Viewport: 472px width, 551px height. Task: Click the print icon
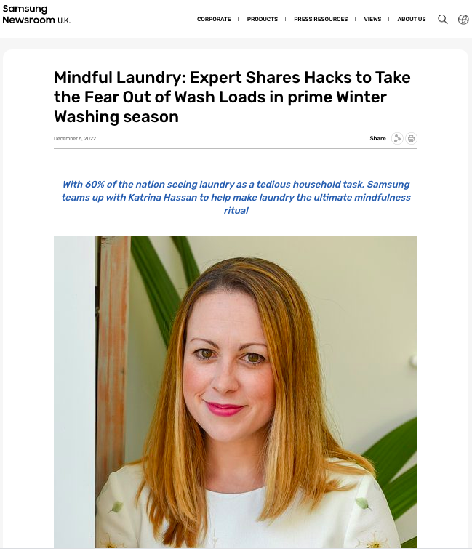coord(411,138)
